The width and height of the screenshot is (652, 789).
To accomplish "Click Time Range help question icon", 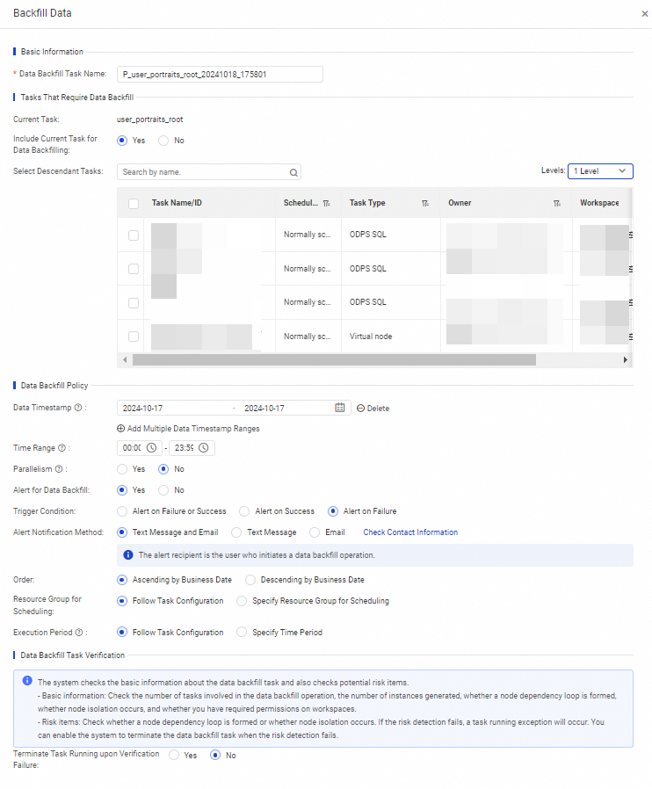I will click(62, 448).
